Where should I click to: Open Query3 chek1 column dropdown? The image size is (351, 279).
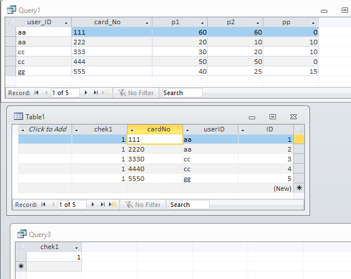pos(77,248)
